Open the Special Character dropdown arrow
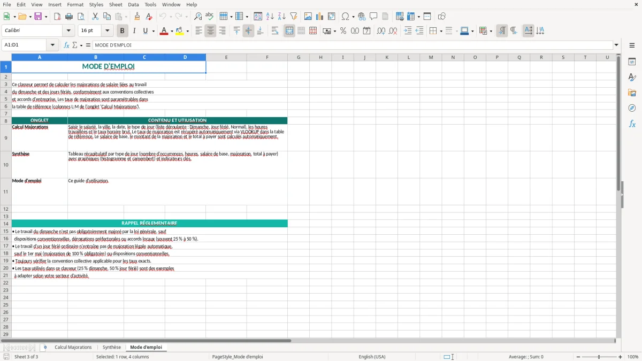This screenshot has width=642, height=361. coord(353,17)
